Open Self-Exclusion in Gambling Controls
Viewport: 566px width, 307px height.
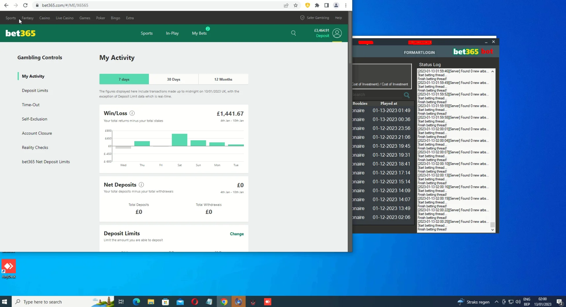coord(35,119)
